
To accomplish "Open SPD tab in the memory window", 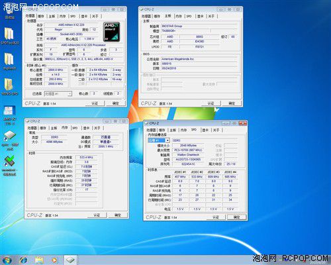I will [75, 128].
